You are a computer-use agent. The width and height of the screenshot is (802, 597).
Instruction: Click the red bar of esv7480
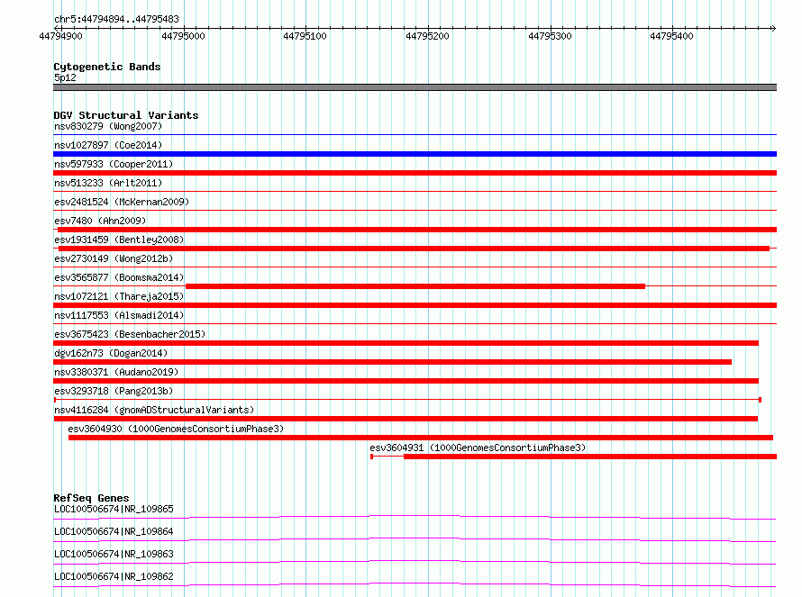coord(417,230)
